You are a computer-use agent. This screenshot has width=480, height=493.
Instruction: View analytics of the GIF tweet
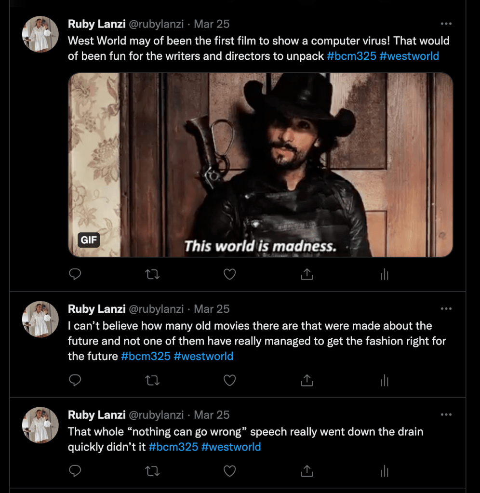(384, 275)
